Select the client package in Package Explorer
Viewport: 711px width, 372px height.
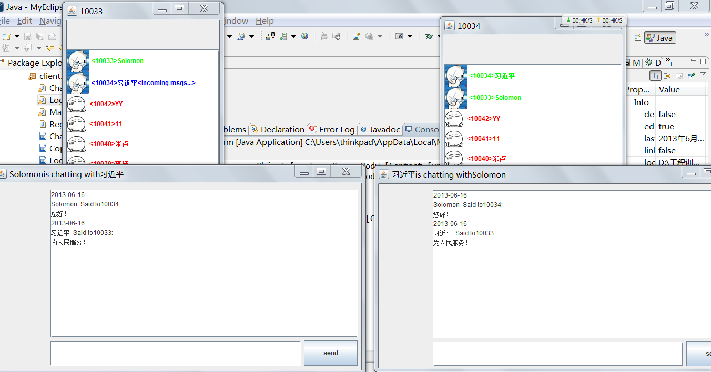45,76
